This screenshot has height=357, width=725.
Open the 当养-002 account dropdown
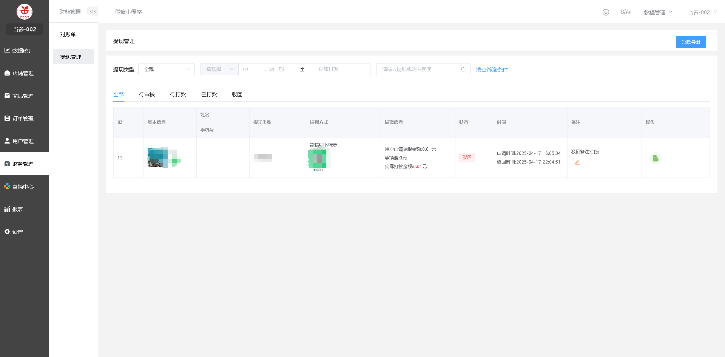[702, 12]
